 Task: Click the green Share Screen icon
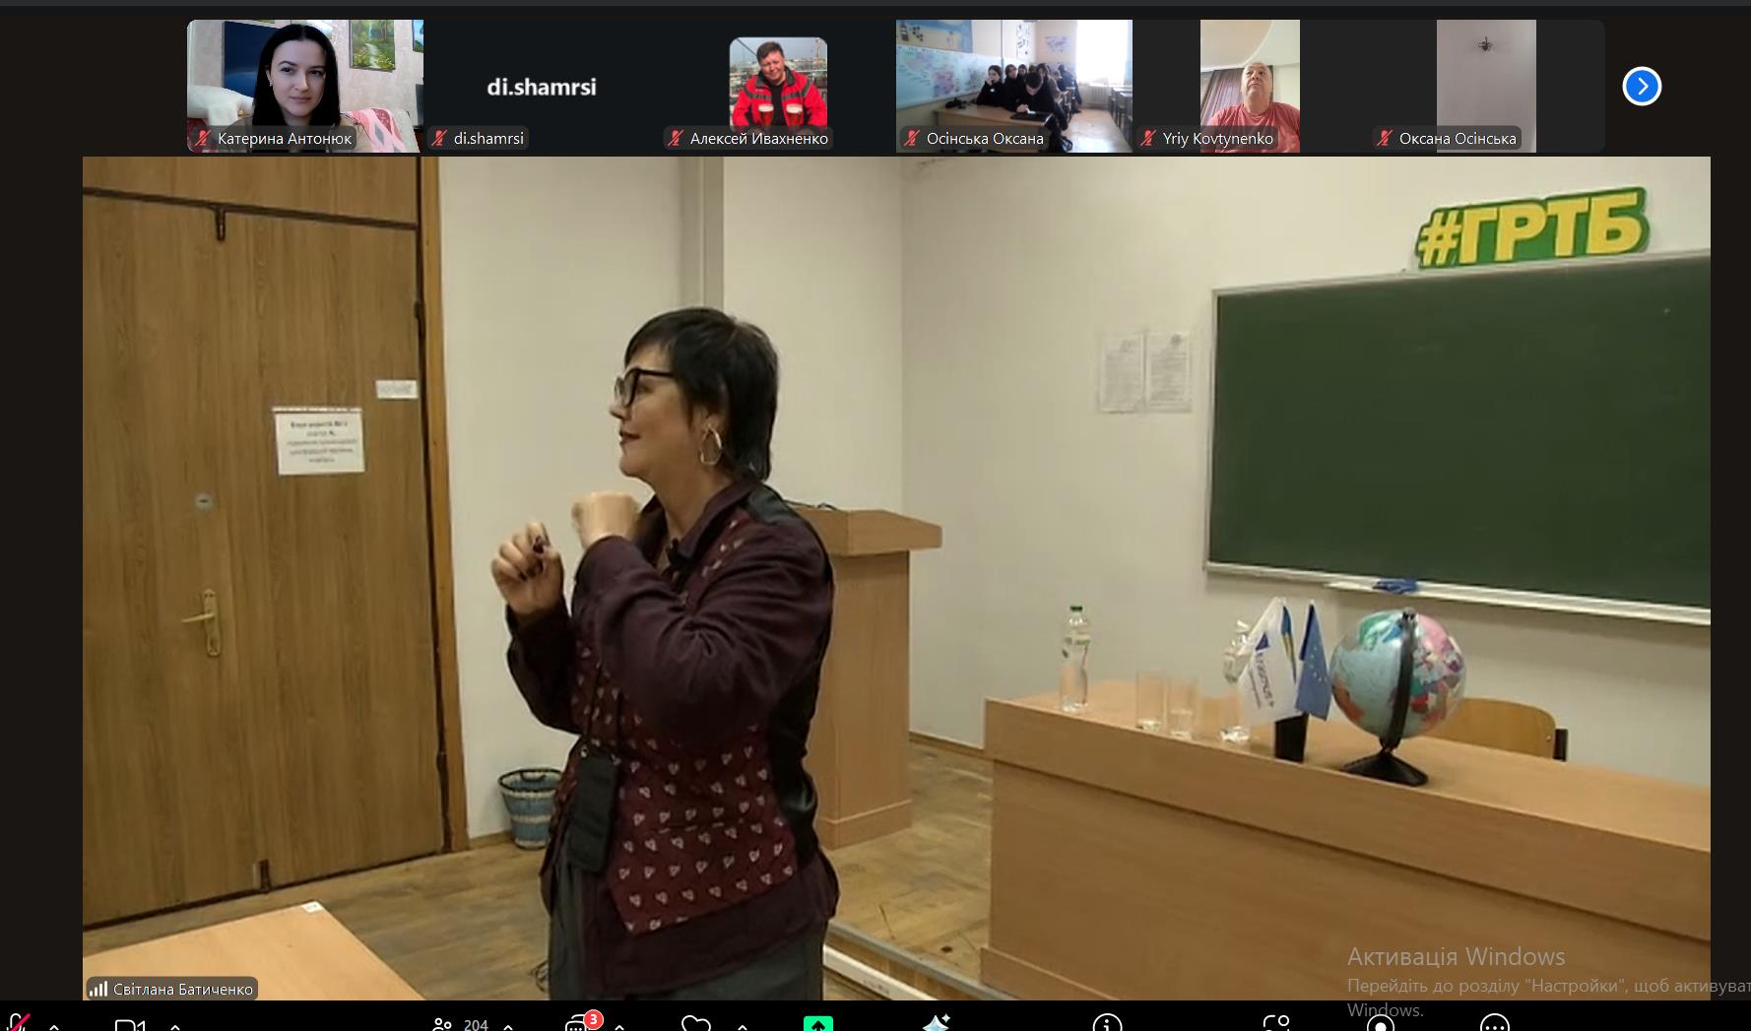[817, 1024]
